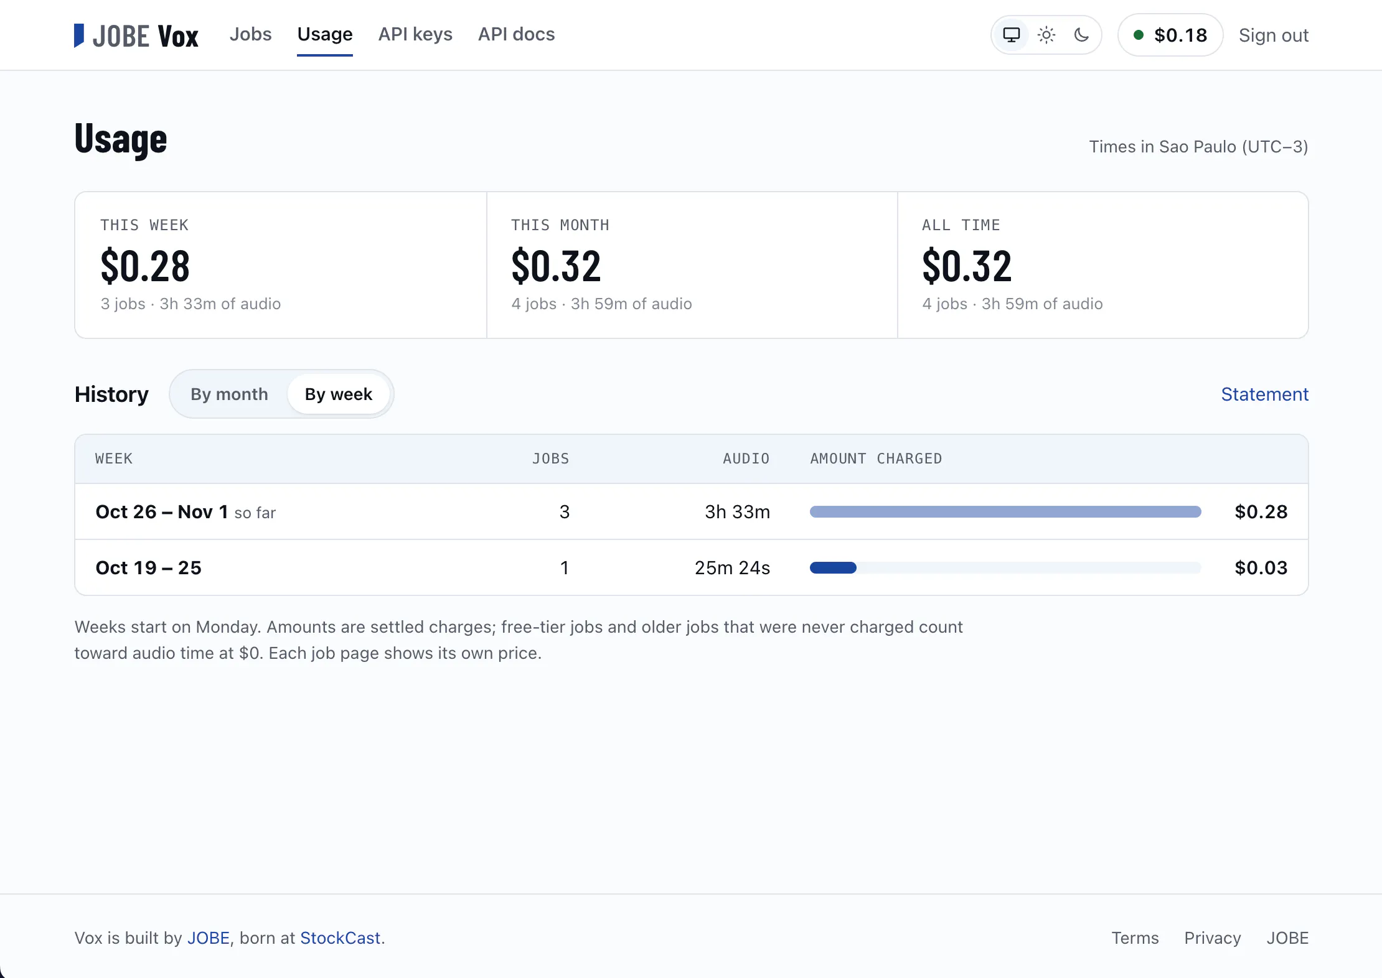Open the Jobs tab
The height and width of the screenshot is (978, 1382).
pyautogui.click(x=250, y=34)
